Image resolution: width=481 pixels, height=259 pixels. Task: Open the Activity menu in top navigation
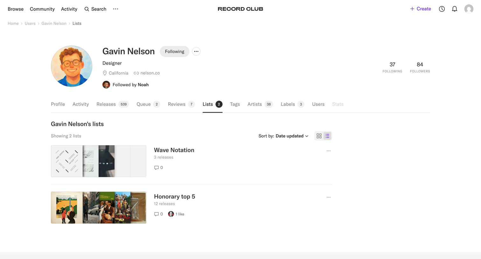69,9
